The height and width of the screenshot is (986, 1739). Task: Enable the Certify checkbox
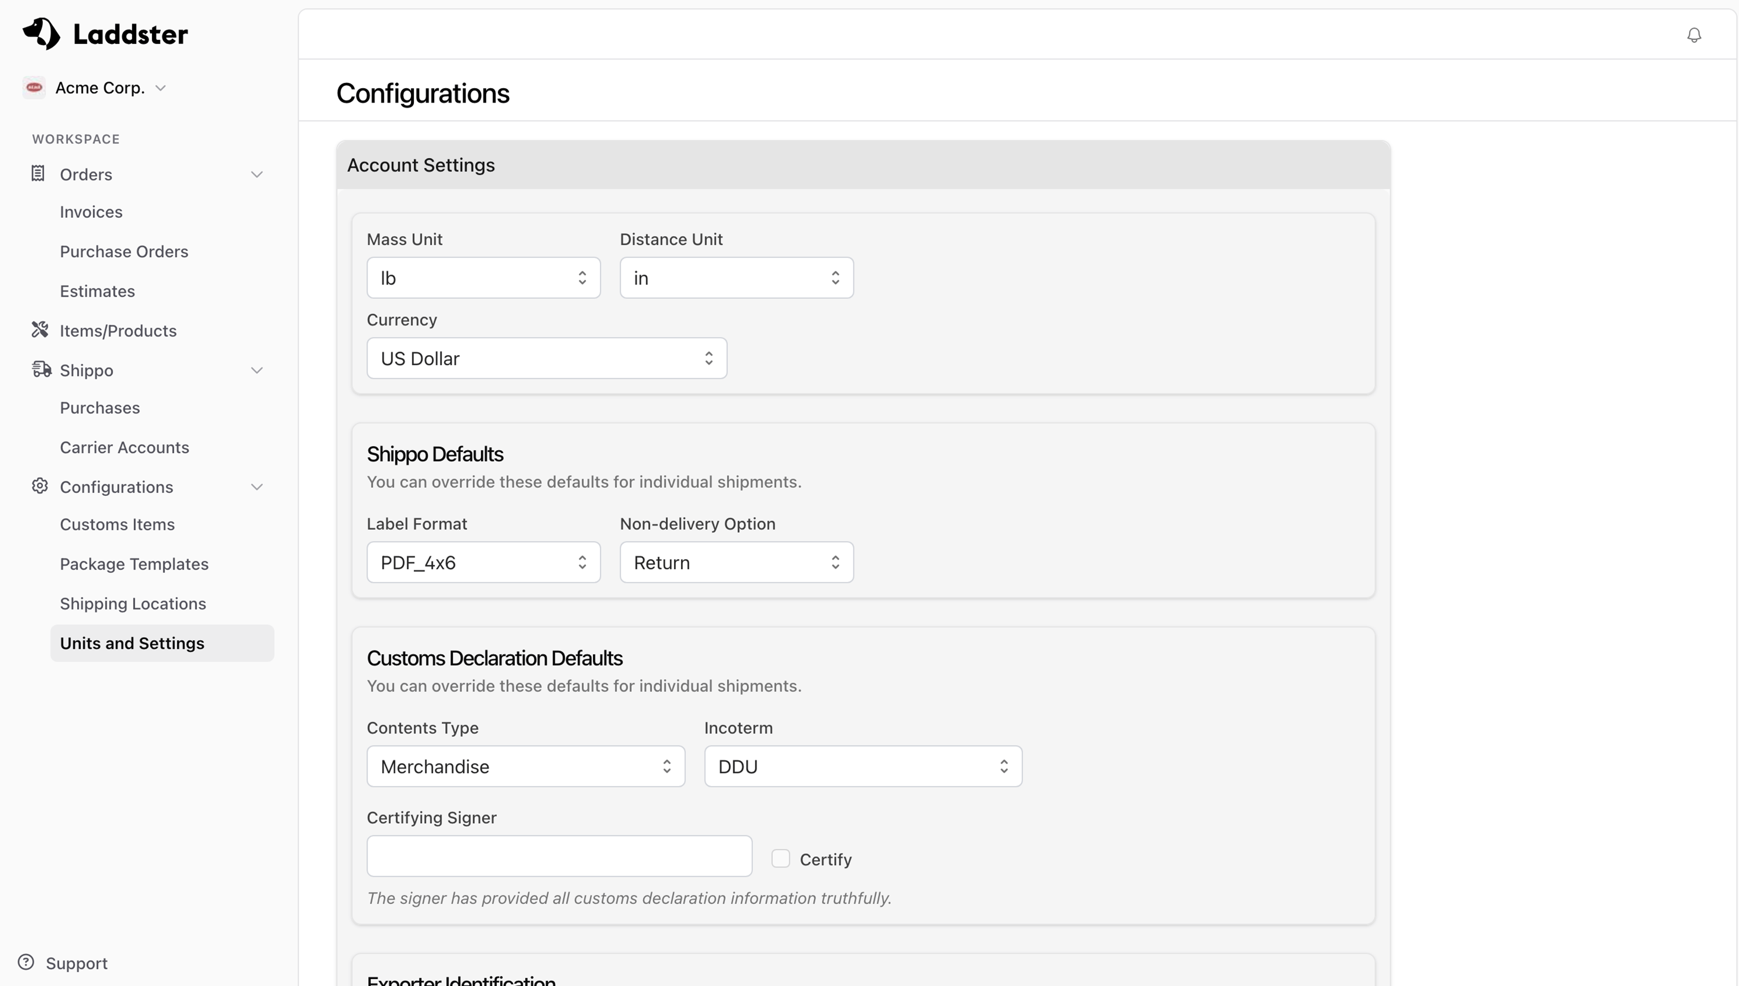pyautogui.click(x=780, y=859)
